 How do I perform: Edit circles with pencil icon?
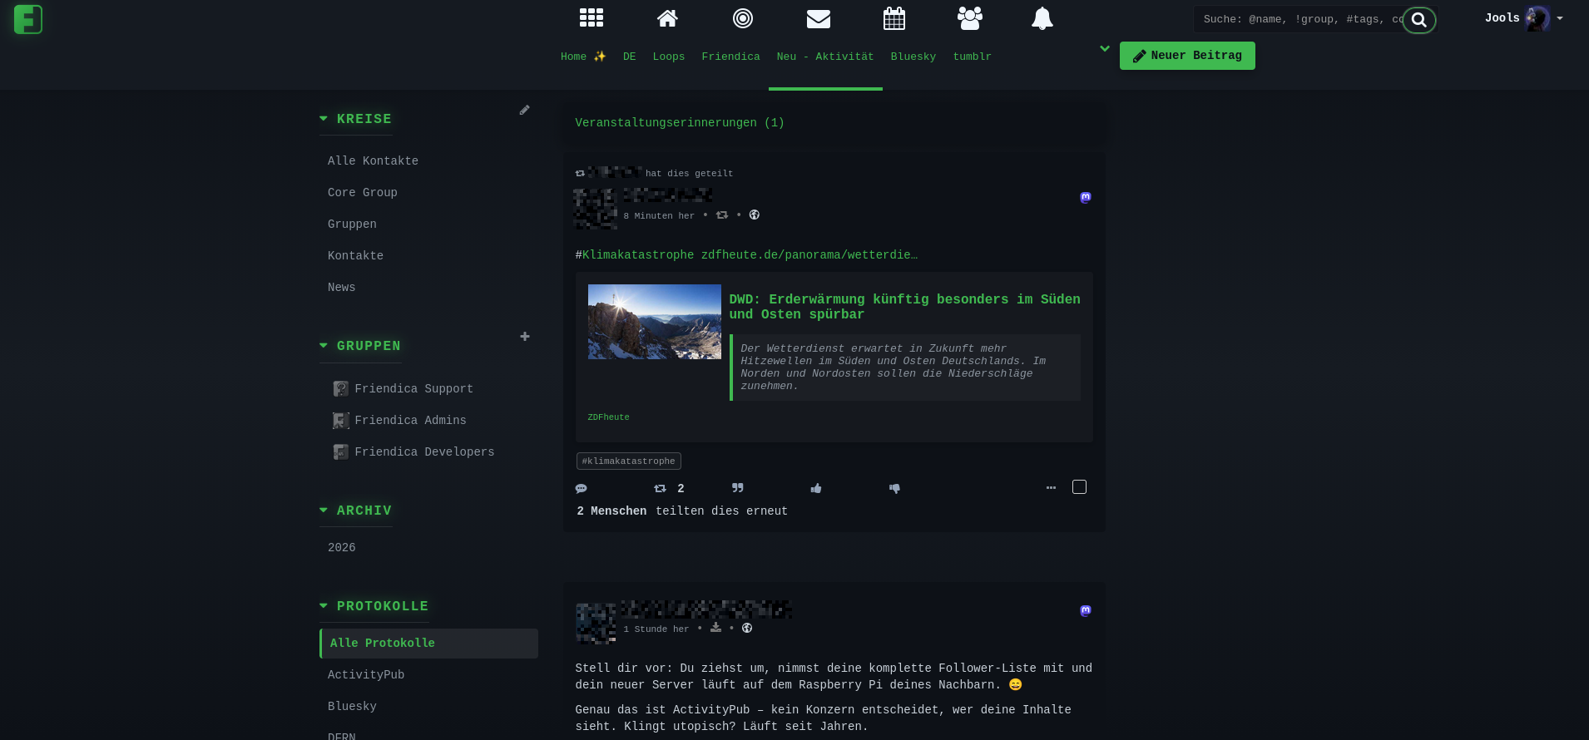click(524, 110)
